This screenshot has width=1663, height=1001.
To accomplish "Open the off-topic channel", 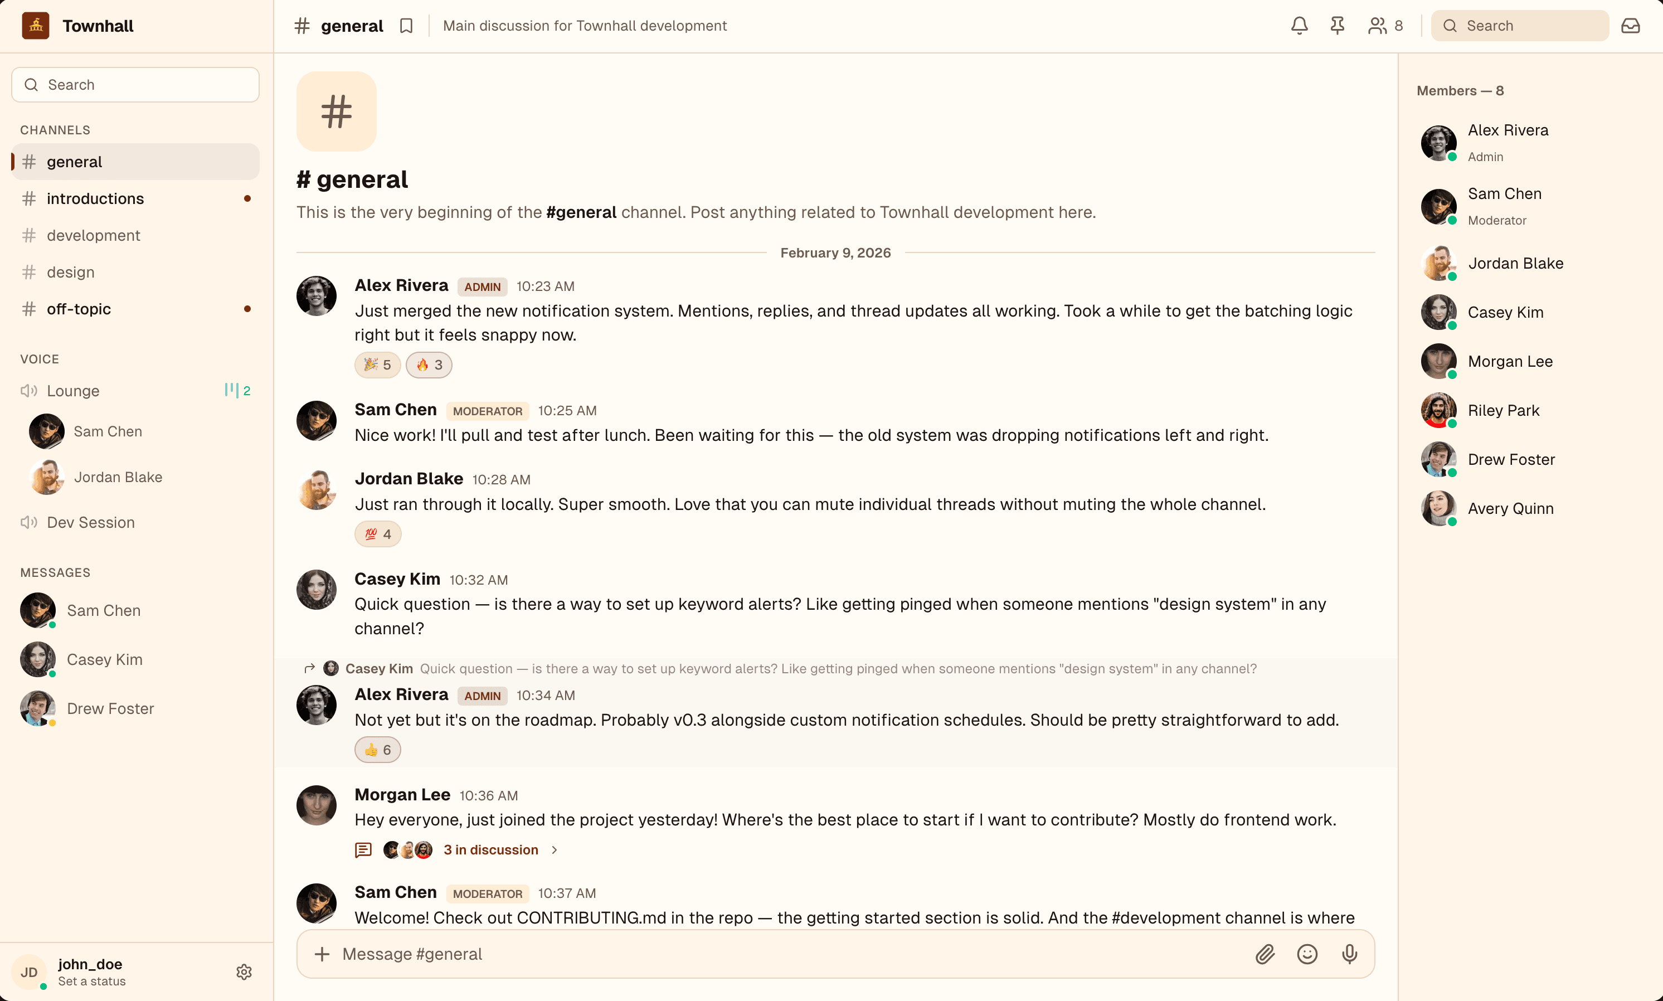I will pos(79,308).
